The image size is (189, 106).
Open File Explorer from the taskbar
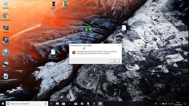pos(57,103)
